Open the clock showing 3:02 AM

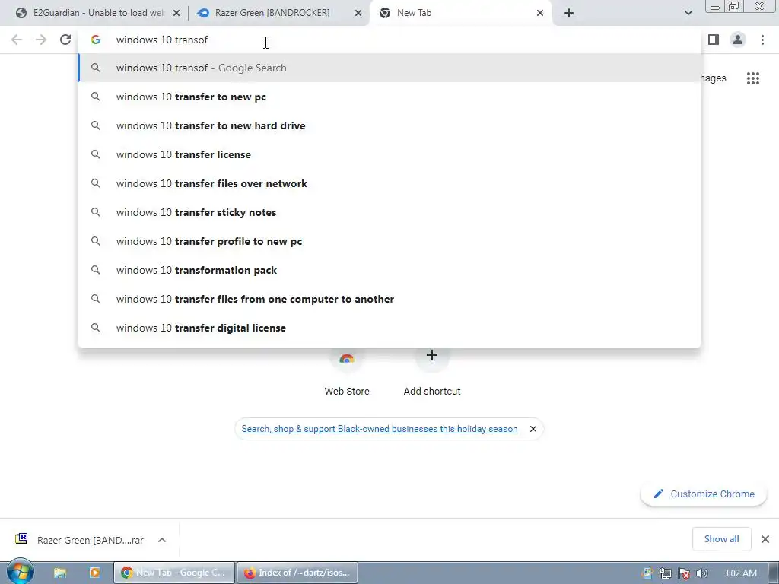coord(739,573)
